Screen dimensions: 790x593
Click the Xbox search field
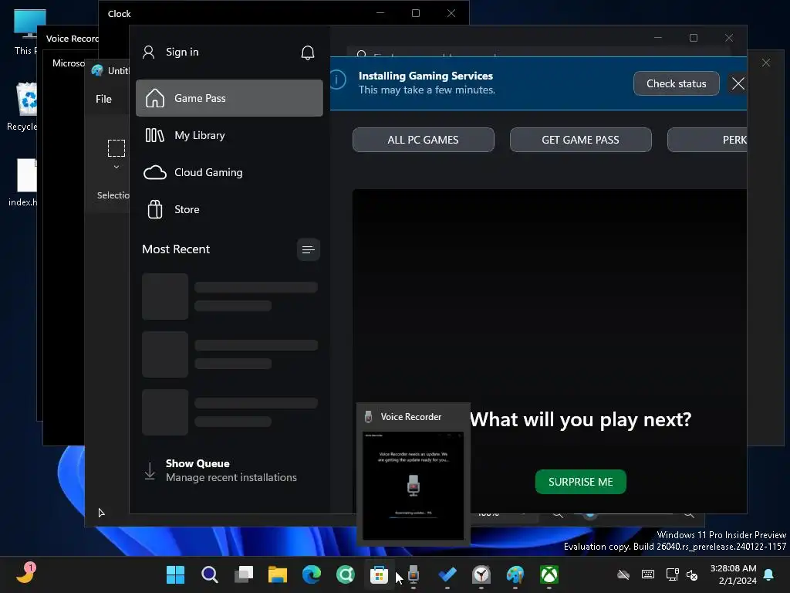538,53
